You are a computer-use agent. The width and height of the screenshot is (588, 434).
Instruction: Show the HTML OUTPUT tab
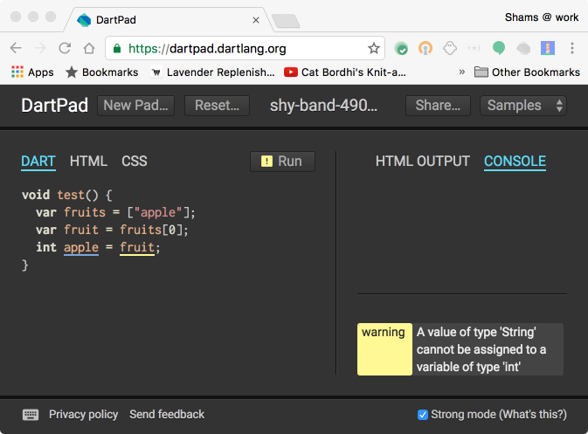tap(422, 161)
